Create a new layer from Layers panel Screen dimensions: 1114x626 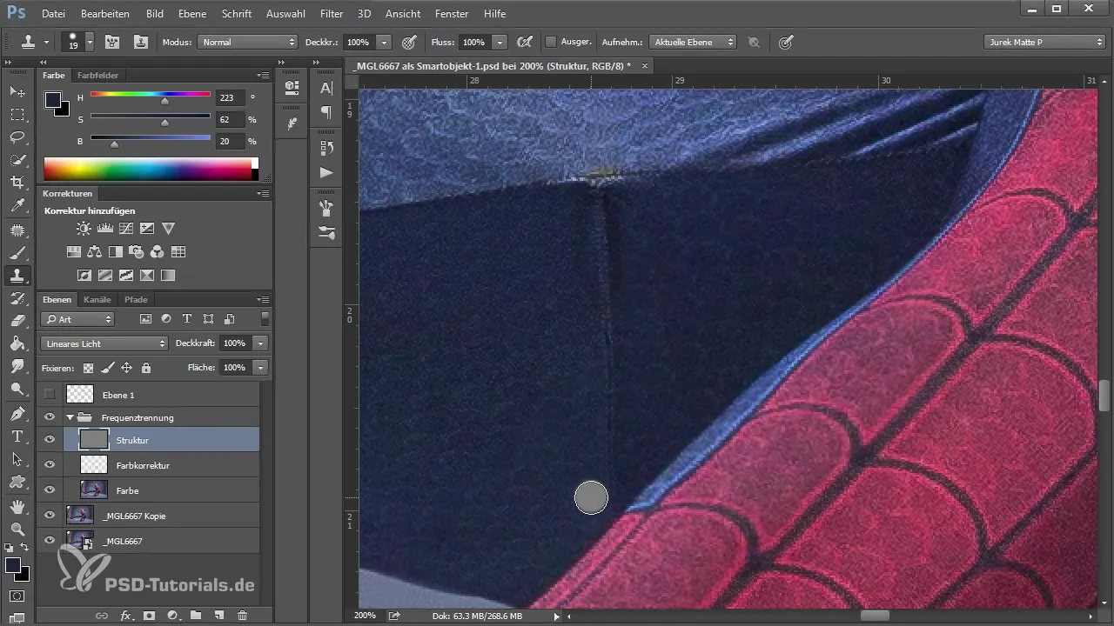click(219, 616)
